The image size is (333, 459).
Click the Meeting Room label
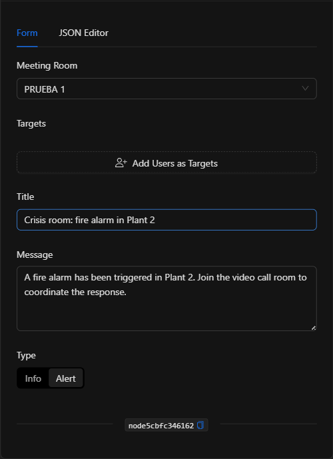[x=47, y=65]
